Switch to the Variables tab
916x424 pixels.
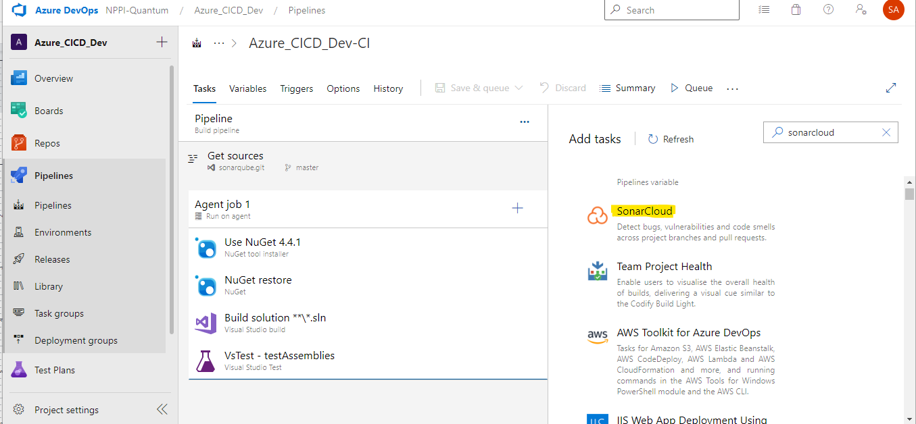[247, 88]
